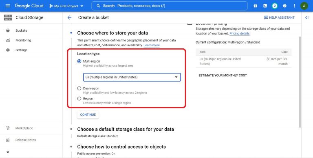
Task: Toggle the right side panel collapse arrow
Action: click(307, 17)
